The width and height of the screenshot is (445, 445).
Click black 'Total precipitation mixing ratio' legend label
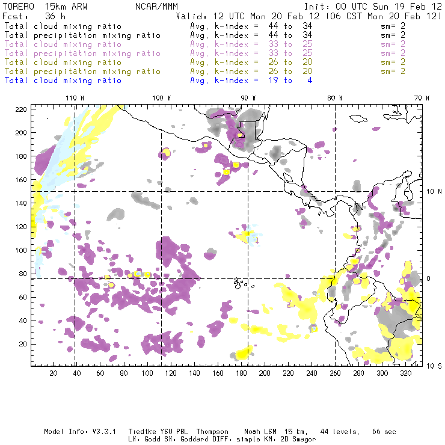tap(82, 35)
